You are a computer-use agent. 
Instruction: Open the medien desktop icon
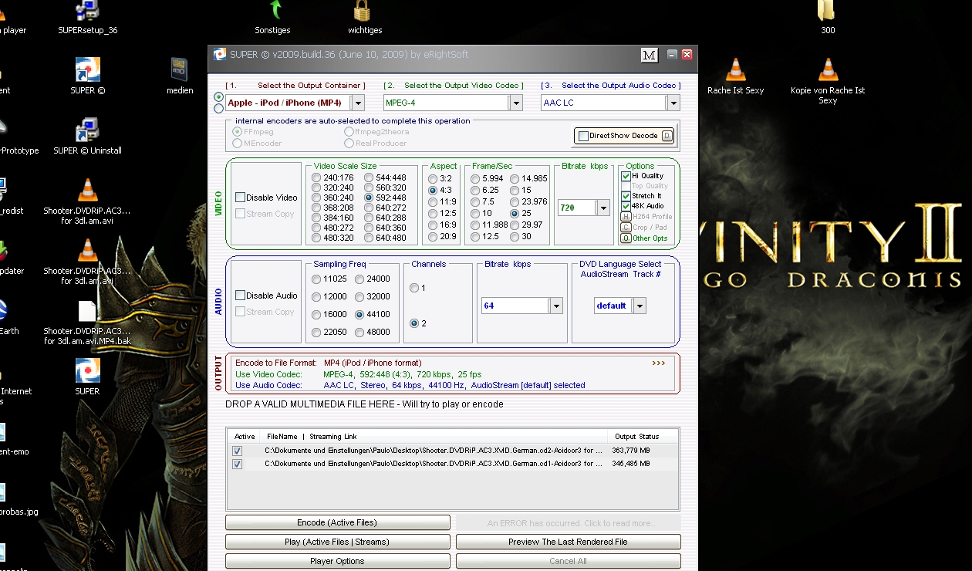[180, 76]
